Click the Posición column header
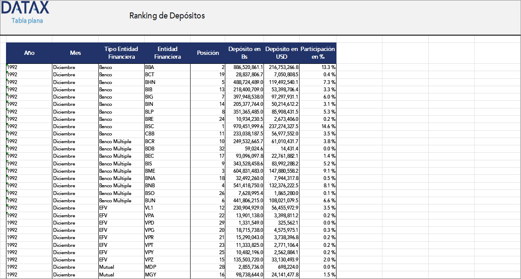The height and width of the screenshot is (279, 521). 208,53
